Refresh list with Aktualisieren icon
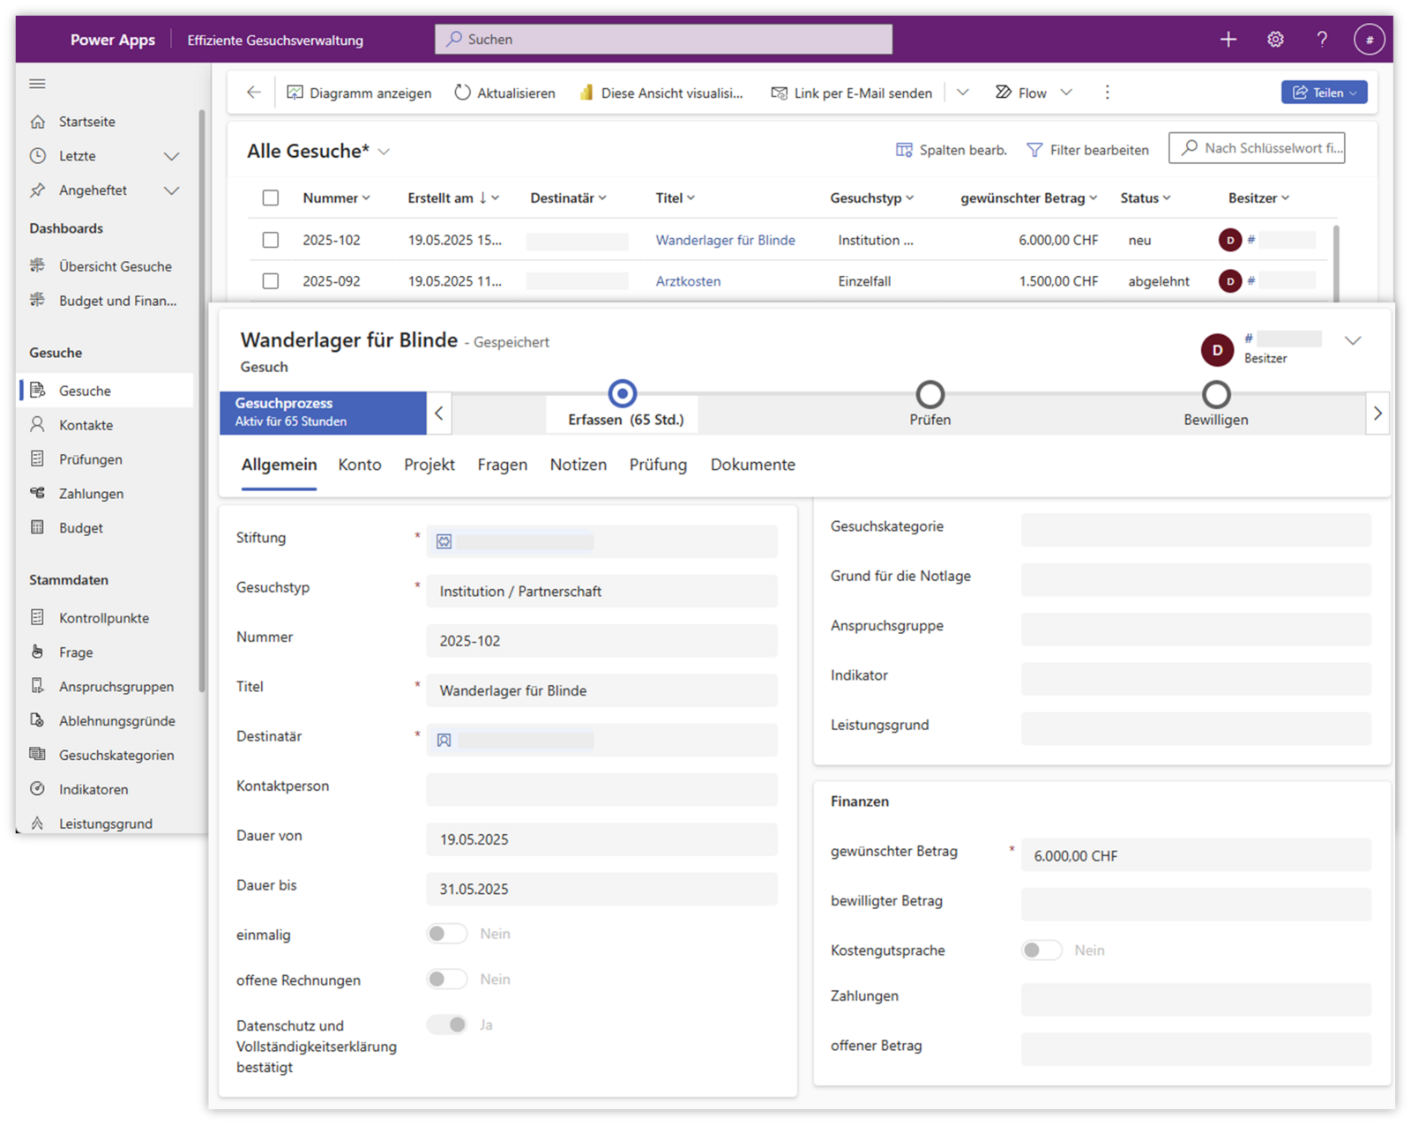Viewport: 1411px width, 1125px height. [x=462, y=93]
